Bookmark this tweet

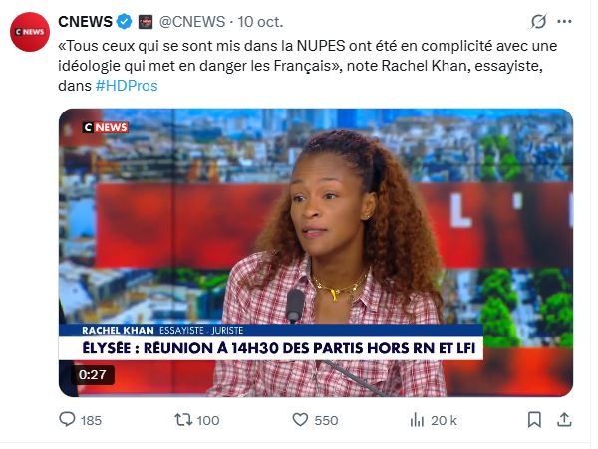(534, 420)
